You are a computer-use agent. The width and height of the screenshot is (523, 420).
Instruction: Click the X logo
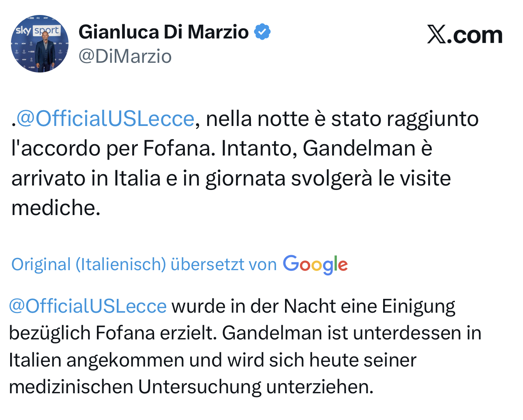pyautogui.click(x=436, y=35)
